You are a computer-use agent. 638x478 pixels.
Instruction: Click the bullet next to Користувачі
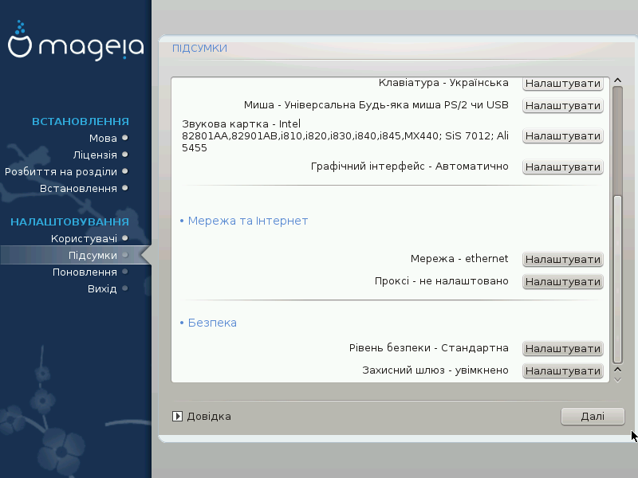point(125,238)
